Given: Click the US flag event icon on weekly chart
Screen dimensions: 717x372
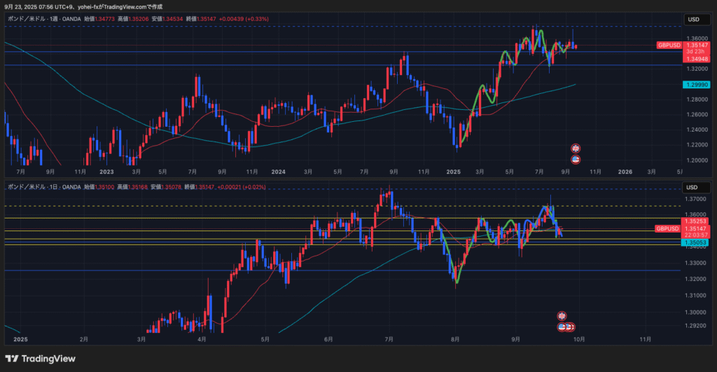Looking at the screenshot, I should (576, 160).
